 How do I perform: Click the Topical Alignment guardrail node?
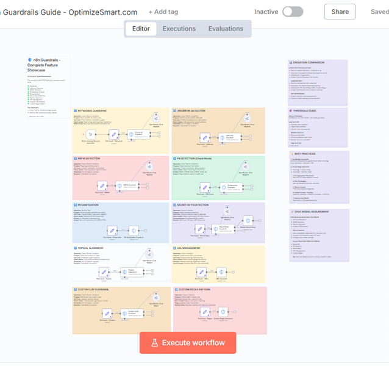pyautogui.click(x=123, y=272)
